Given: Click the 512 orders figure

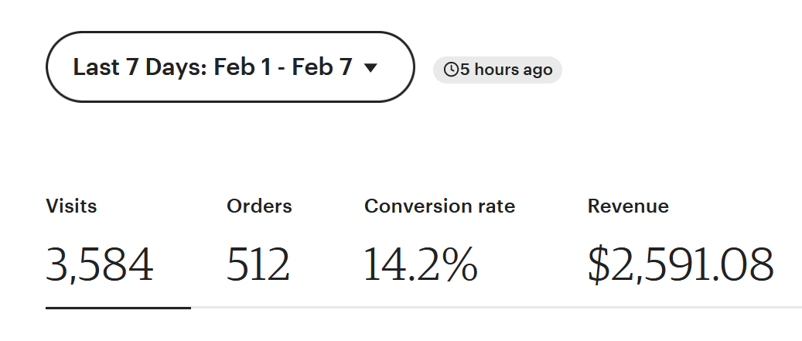Looking at the screenshot, I should pyautogui.click(x=258, y=264).
